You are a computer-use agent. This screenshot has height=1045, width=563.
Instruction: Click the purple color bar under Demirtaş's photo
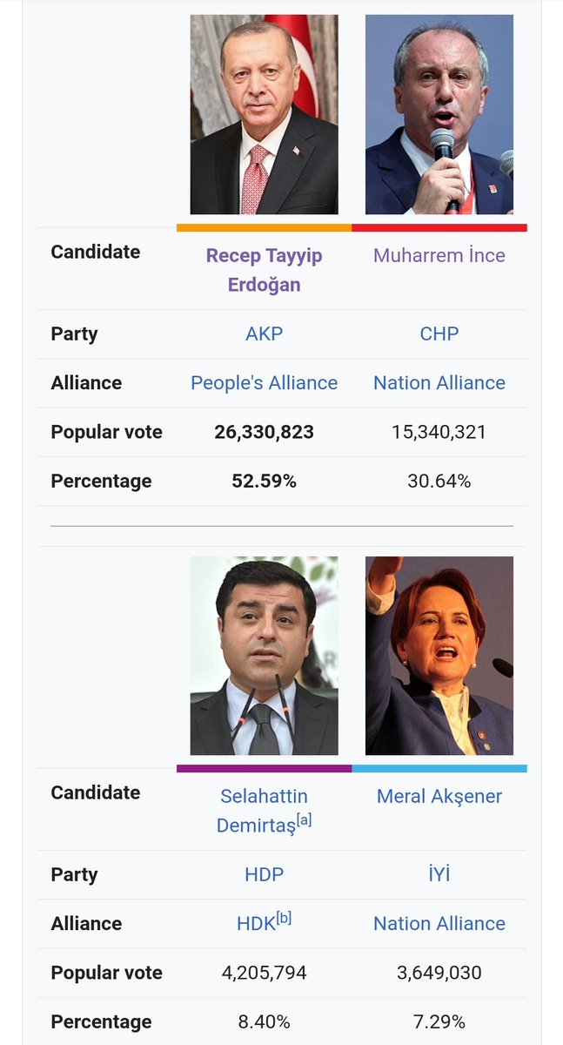pos(264,769)
